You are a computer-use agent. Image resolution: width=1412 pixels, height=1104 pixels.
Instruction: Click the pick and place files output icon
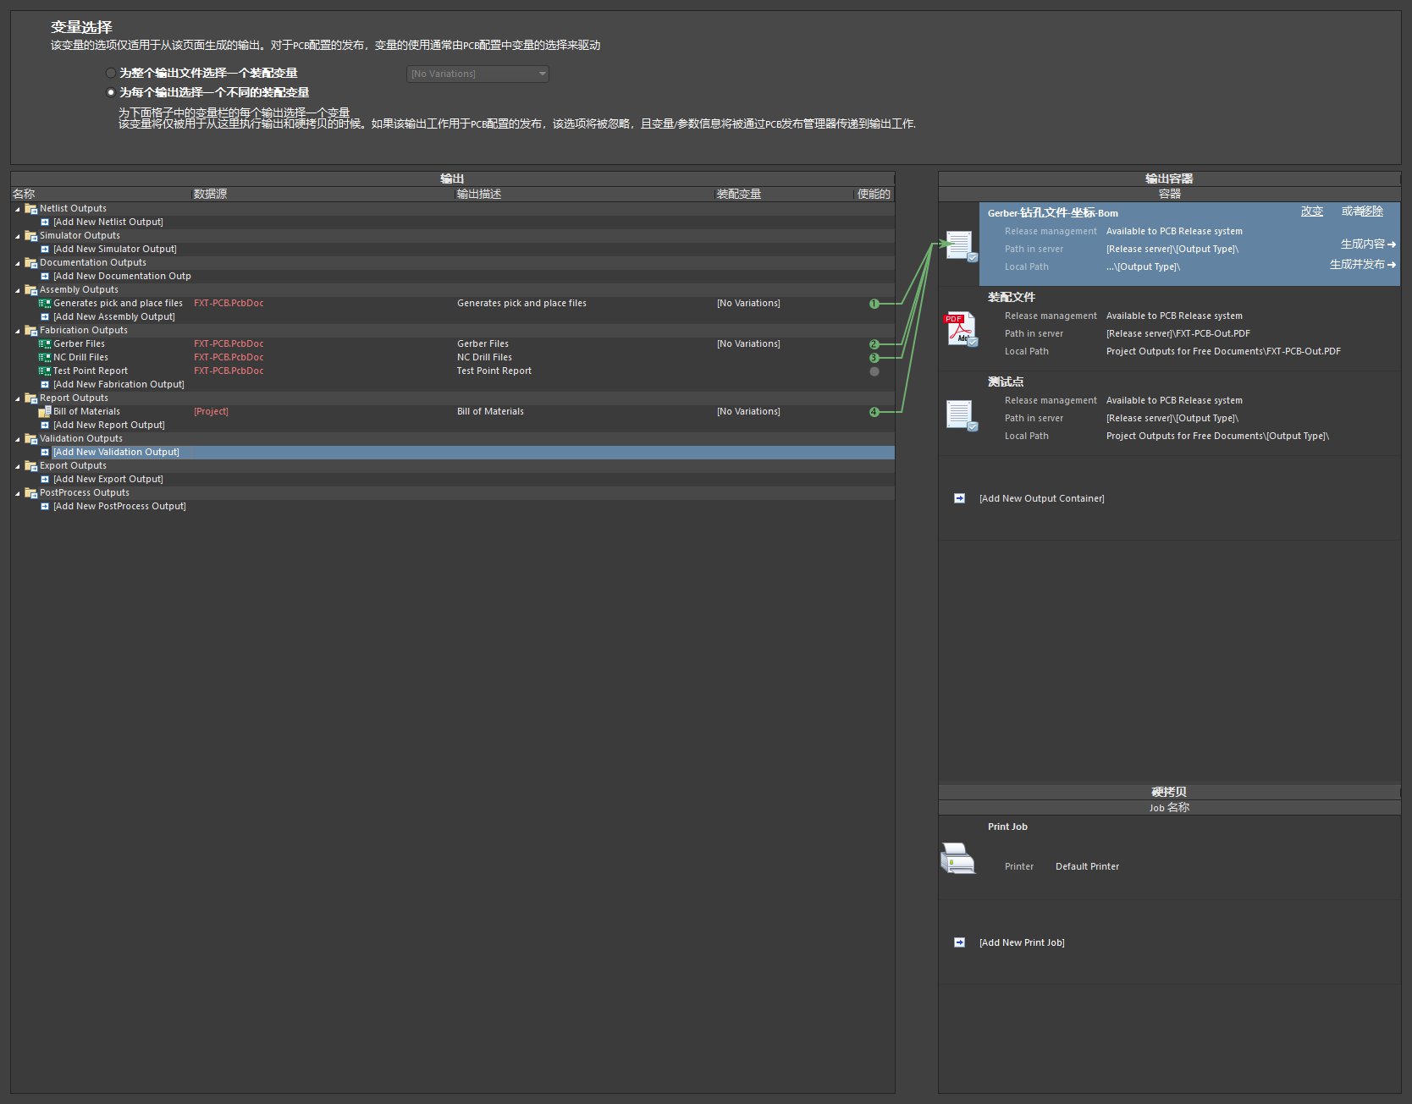45,303
